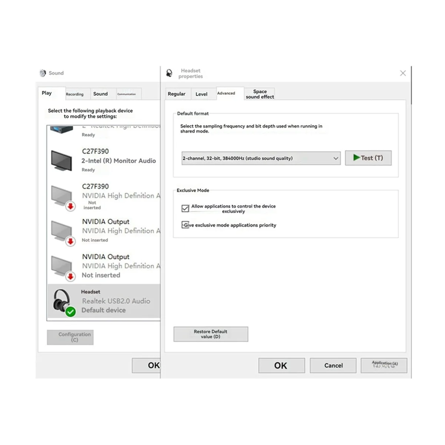Screen dimensions: 445x445
Task: Switch to the Level tab
Action: (203, 94)
